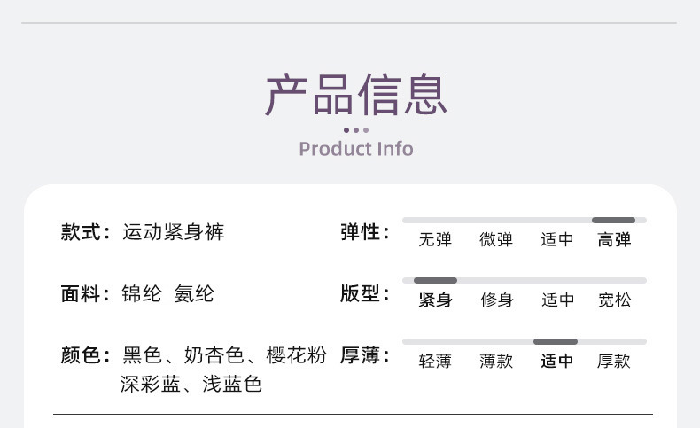
Task: Click the 浅蓝色 color name
Action: click(x=231, y=384)
